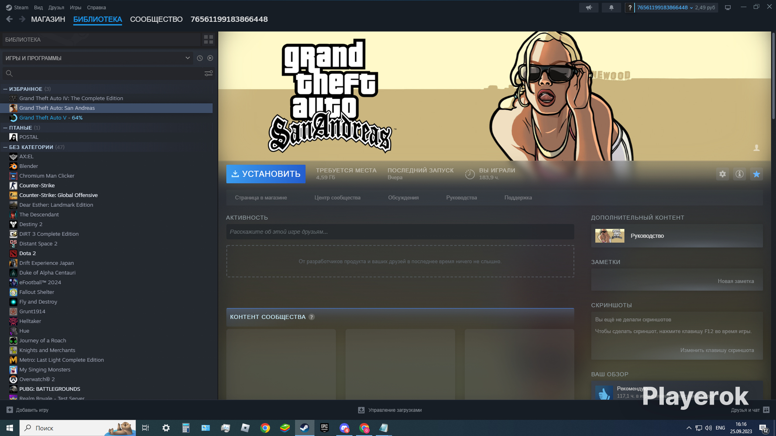Open the Справка menu

(96, 7)
